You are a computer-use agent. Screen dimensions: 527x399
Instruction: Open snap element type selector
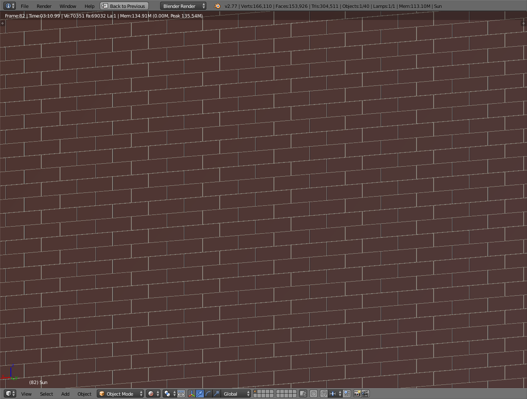[335, 394]
